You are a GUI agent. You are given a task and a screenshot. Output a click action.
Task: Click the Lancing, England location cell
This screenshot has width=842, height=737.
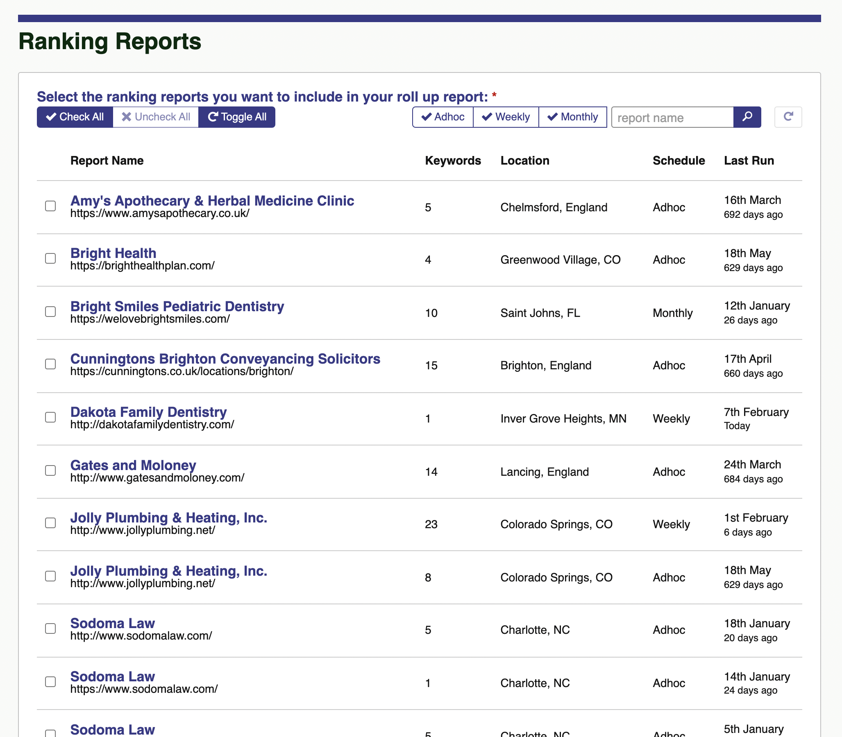(x=545, y=472)
